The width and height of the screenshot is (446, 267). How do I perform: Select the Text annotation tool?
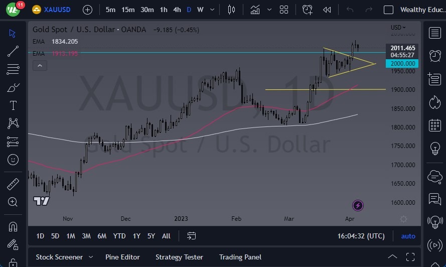point(13,105)
